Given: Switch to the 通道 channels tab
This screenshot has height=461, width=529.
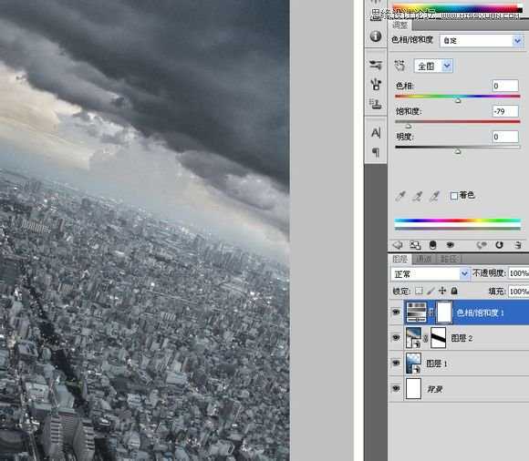Looking at the screenshot, I should click(423, 259).
